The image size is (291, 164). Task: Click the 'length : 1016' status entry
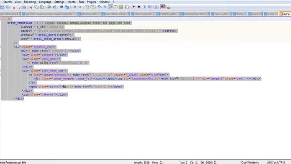pos(141,163)
